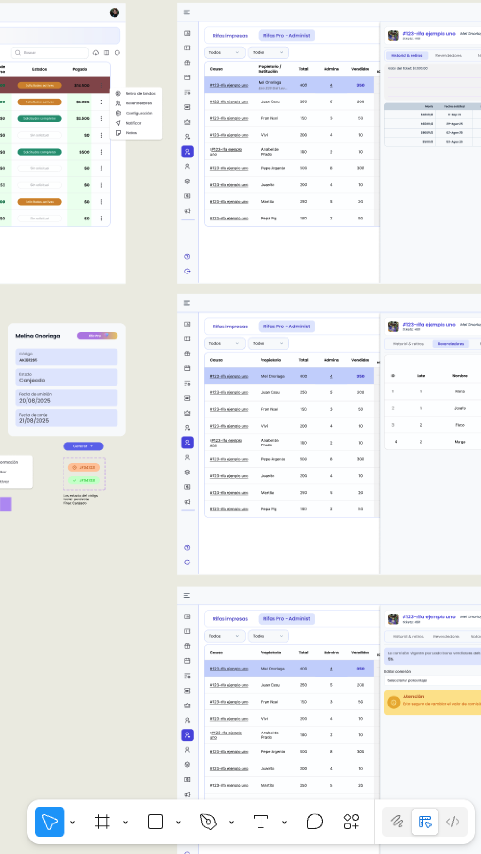Viewport: 481px width, 854px height.
Task: Open the Actions and components tool
Action: click(x=351, y=822)
